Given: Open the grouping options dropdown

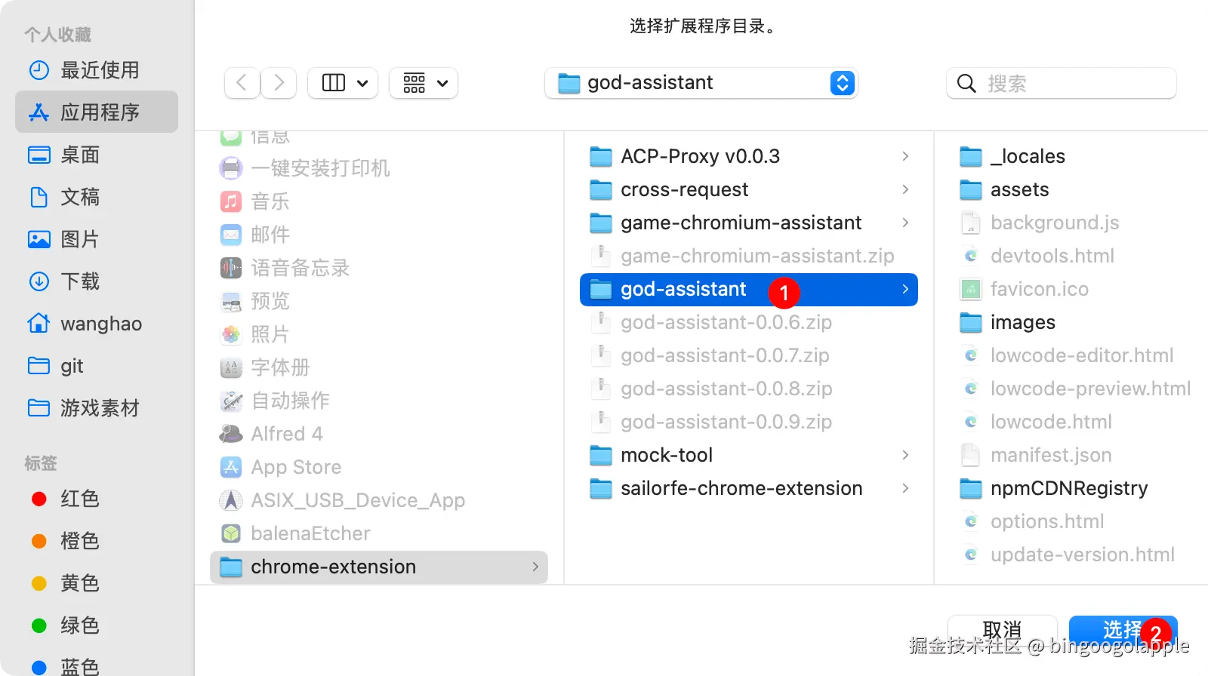Looking at the screenshot, I should click(x=424, y=82).
